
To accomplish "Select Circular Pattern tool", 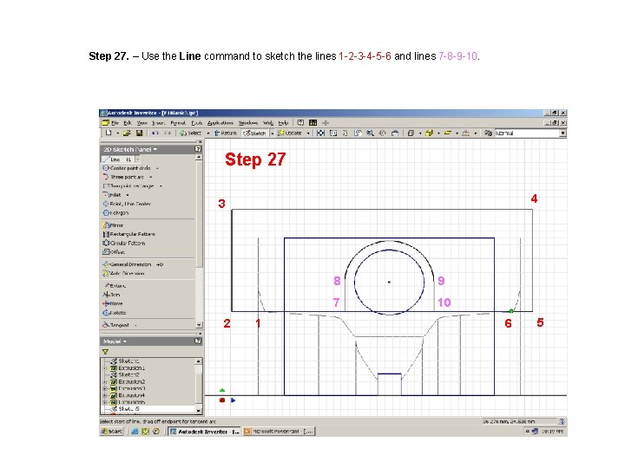I will pos(124,243).
